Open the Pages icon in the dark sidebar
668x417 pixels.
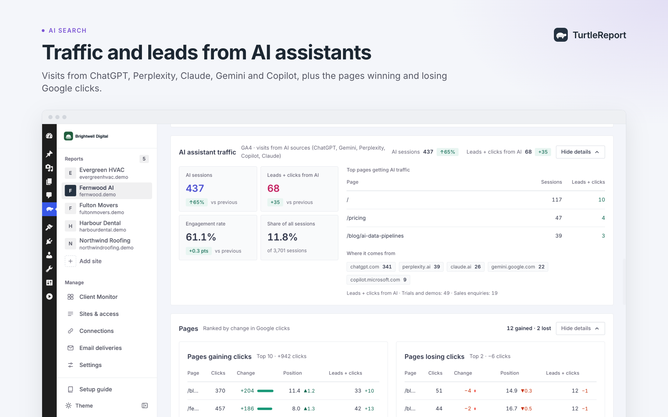(49, 181)
